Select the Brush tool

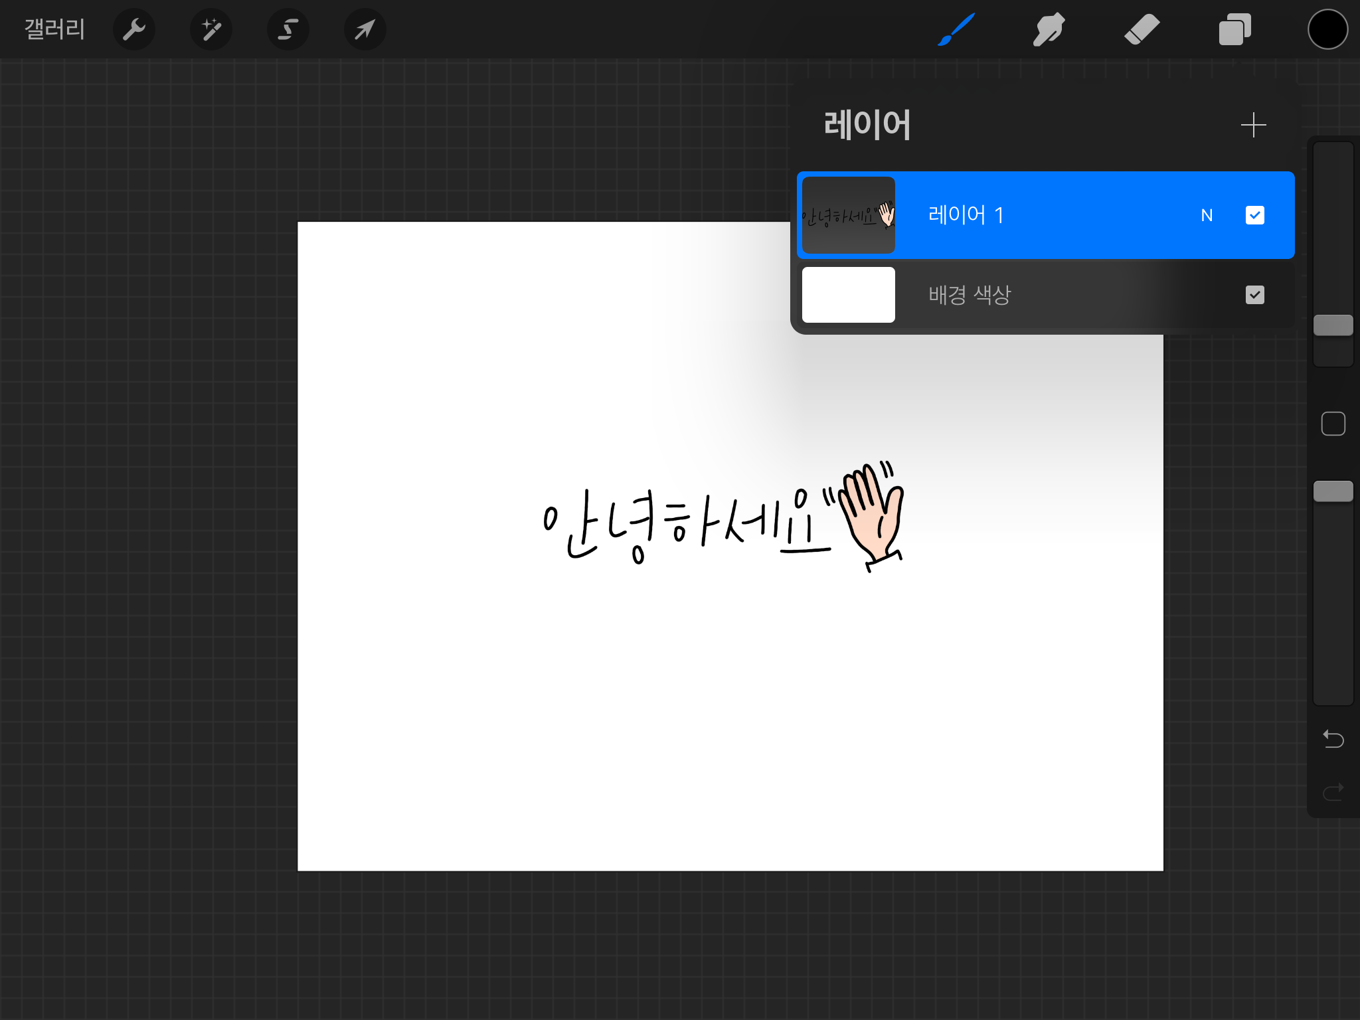point(956,29)
